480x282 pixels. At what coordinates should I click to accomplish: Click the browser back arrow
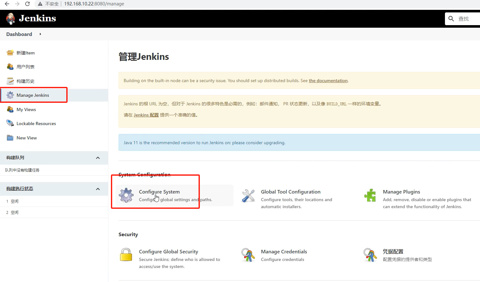point(7,4)
